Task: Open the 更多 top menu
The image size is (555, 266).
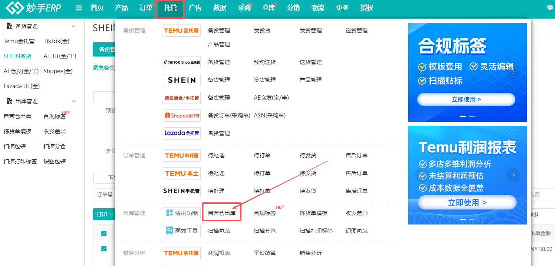Action: (x=342, y=8)
